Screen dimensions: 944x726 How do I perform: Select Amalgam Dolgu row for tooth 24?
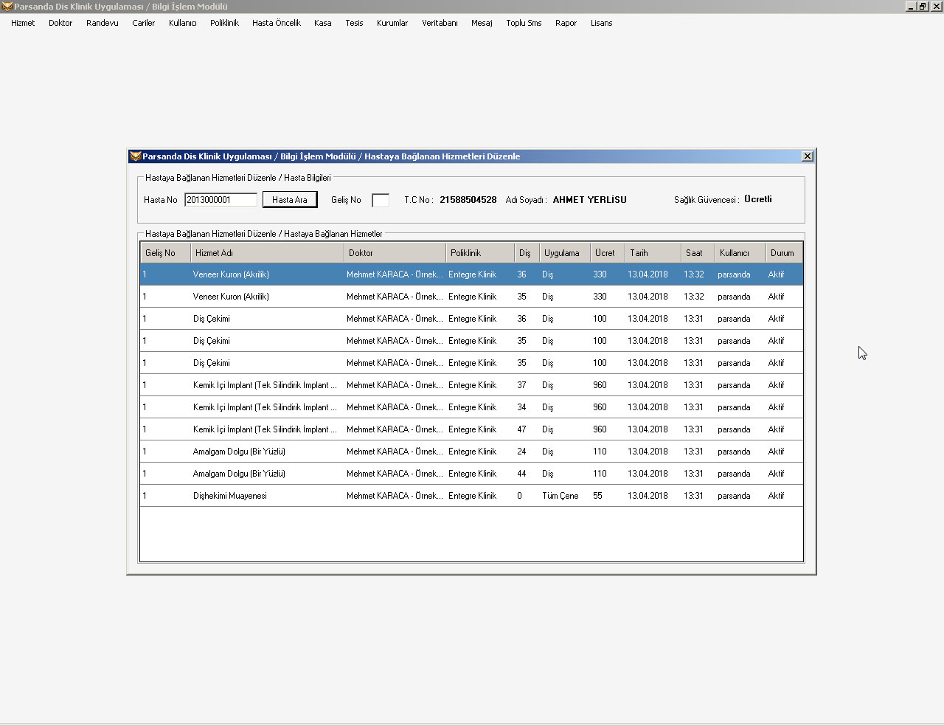coord(471,452)
